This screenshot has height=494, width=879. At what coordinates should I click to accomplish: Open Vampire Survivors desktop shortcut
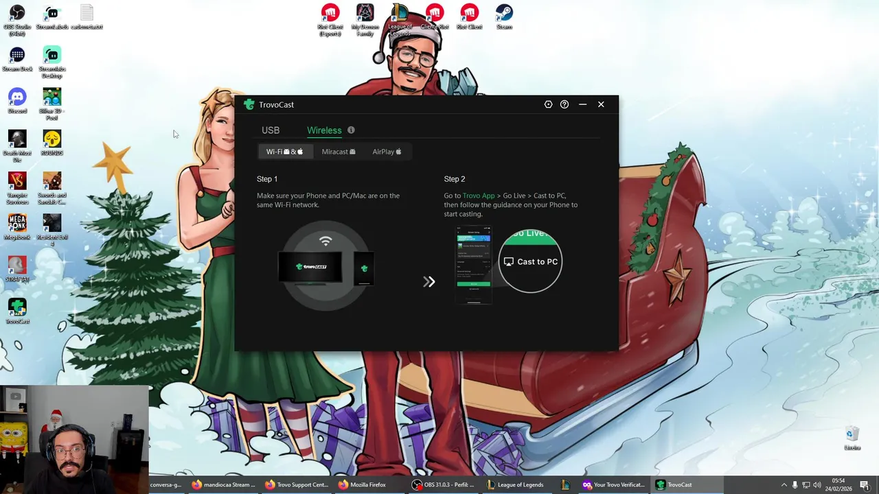pyautogui.click(x=17, y=188)
